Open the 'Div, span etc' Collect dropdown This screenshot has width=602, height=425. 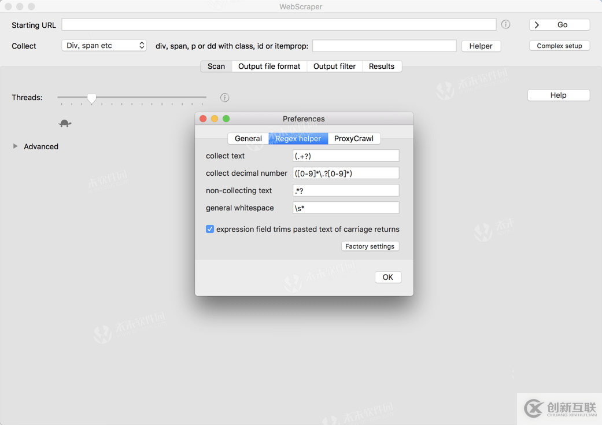pyautogui.click(x=104, y=45)
